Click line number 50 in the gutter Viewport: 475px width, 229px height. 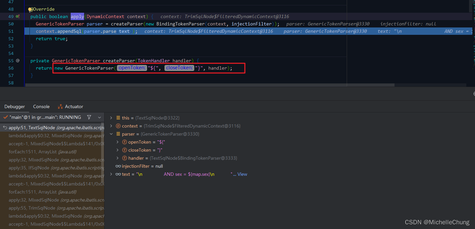point(11,24)
